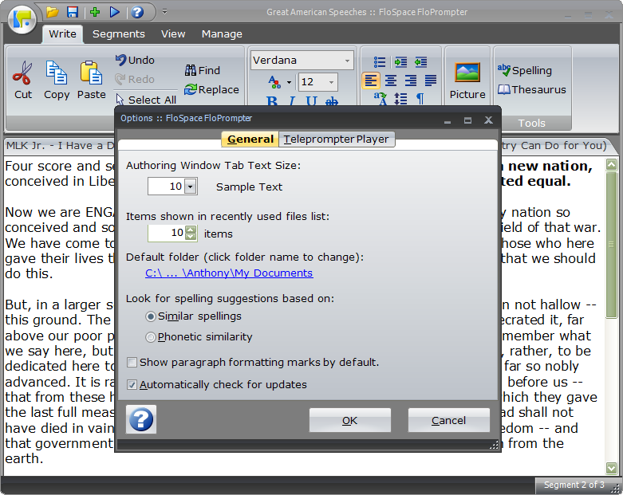This screenshot has height=495, width=623.
Task: Click the bullet list icon
Action: (380, 62)
